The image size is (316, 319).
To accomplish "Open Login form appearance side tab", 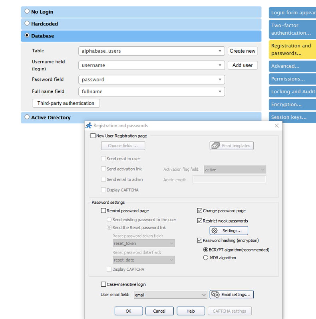I will click(x=292, y=13).
